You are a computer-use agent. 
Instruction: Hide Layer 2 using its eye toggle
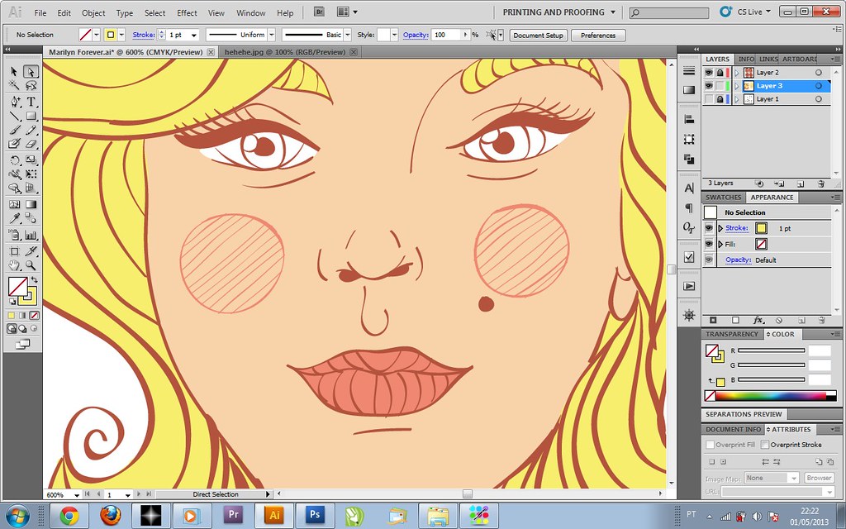coord(709,73)
